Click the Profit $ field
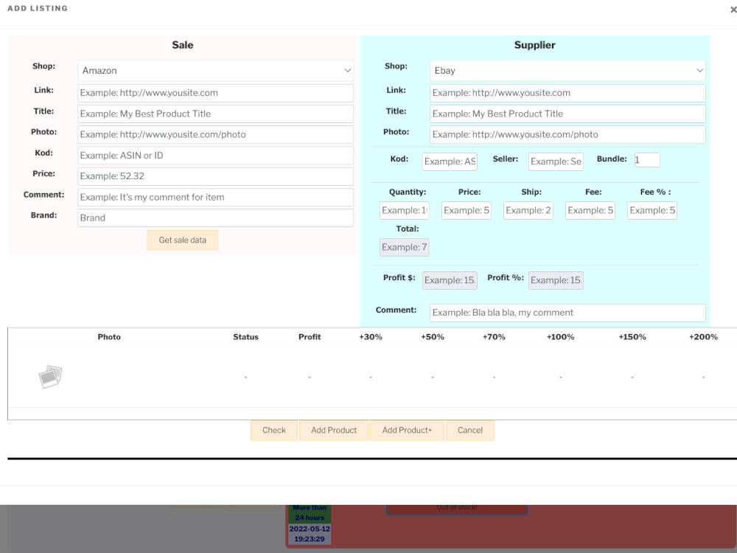The width and height of the screenshot is (737, 553). tap(450, 280)
